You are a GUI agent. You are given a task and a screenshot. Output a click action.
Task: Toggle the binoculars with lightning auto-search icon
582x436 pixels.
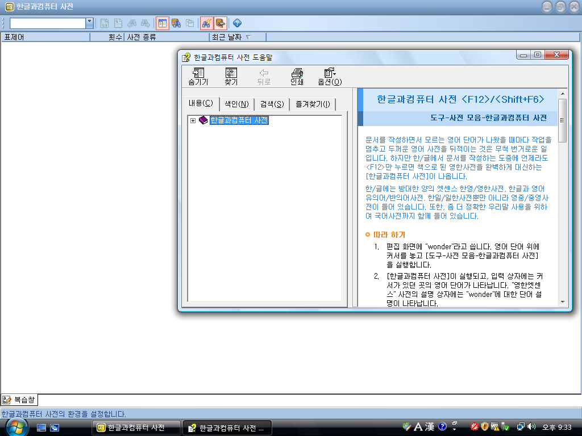[x=206, y=23]
